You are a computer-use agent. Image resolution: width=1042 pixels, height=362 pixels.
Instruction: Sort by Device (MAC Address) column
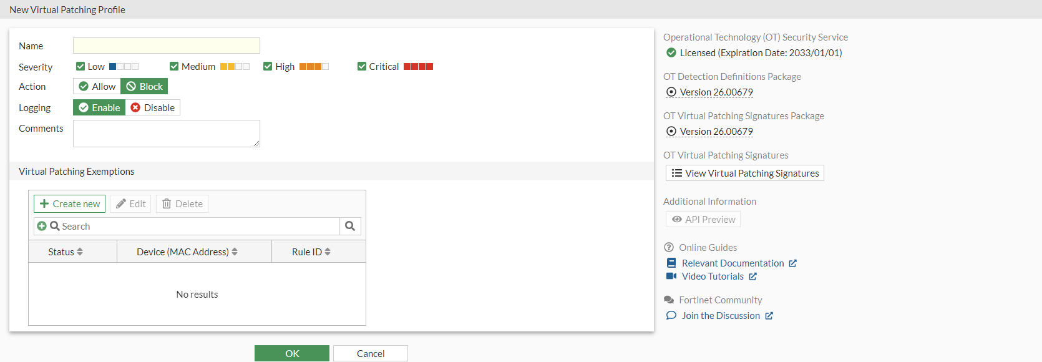tap(187, 252)
